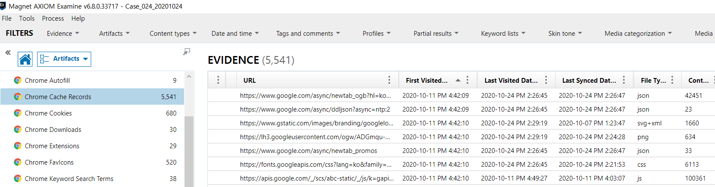Click last synced 2020-10-07 PM 1:23:47 cell

(x=592, y=123)
